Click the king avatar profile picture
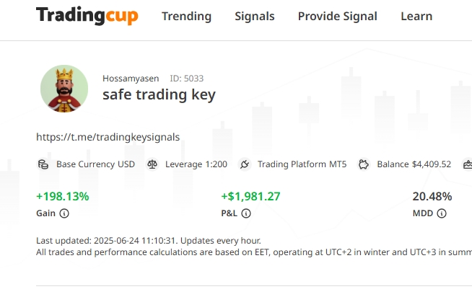The height and width of the screenshot is (302, 472). [64, 89]
